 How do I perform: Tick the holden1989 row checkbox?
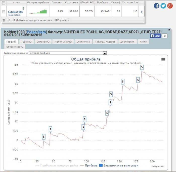4,12
